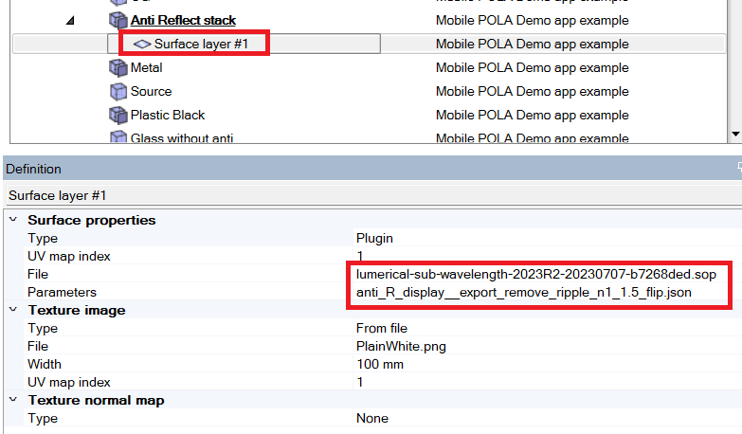742x434 pixels.
Task: Click the Metal material cube icon
Action: [118, 67]
